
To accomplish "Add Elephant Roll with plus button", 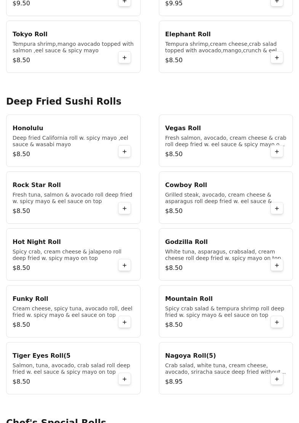I will [277, 58].
